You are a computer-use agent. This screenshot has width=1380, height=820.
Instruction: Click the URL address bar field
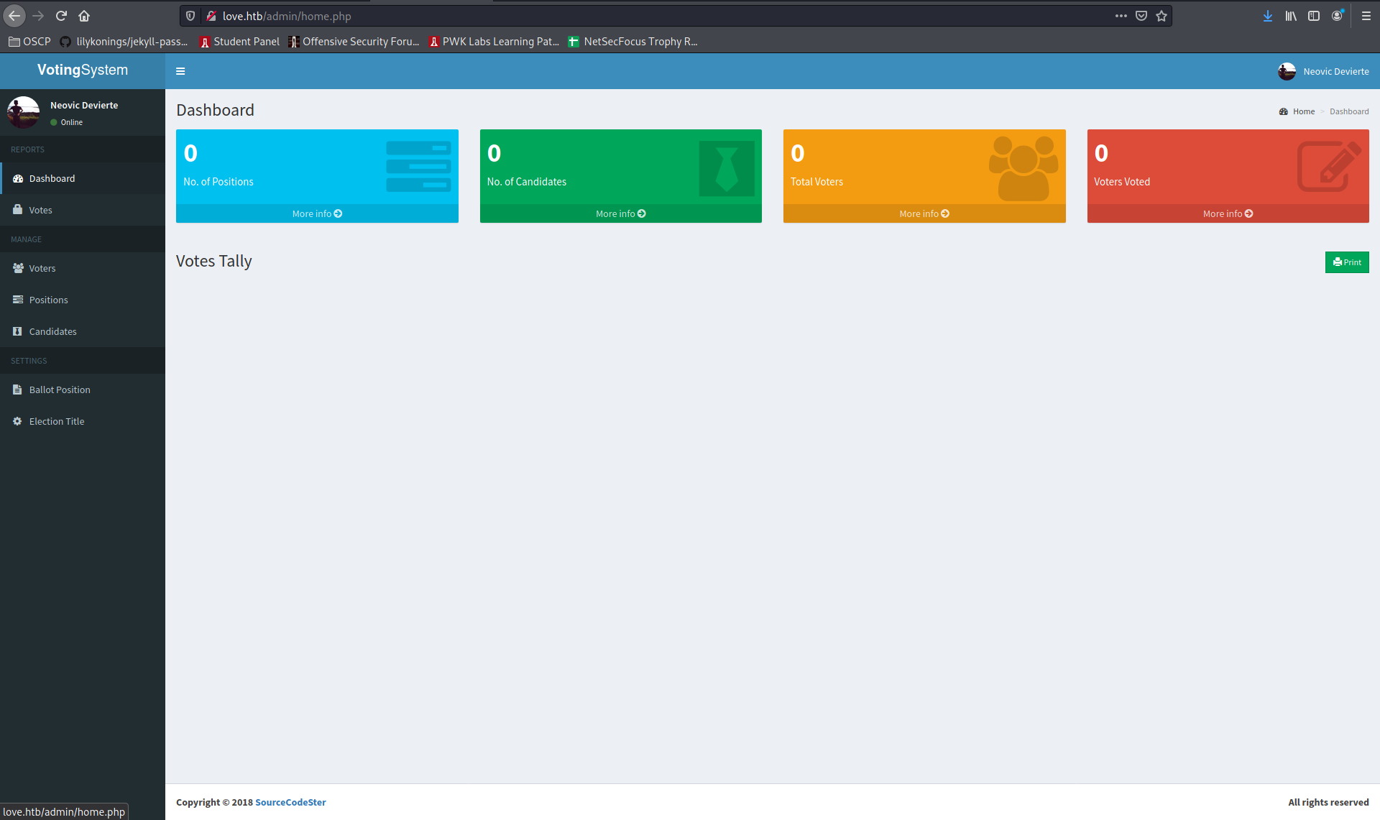tap(647, 16)
